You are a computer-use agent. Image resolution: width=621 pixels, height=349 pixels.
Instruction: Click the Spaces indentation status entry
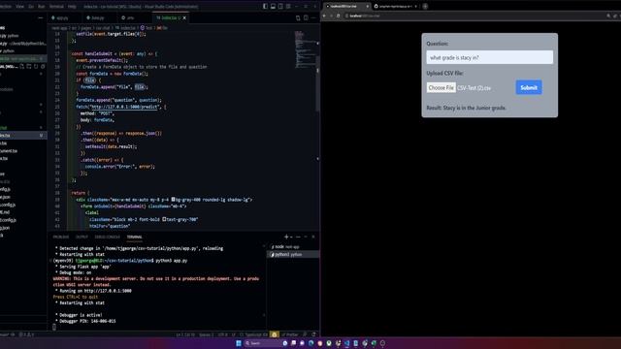click(x=206, y=334)
